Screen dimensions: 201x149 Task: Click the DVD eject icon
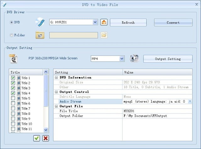click(x=104, y=22)
